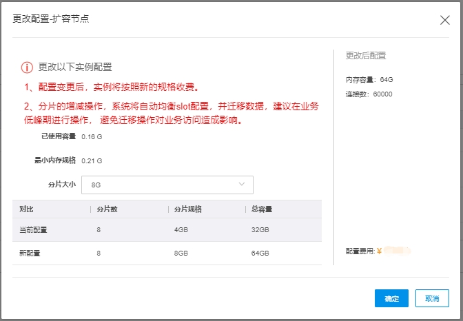
Task: Click the 更改后配置 panel heading
Action: click(x=365, y=56)
